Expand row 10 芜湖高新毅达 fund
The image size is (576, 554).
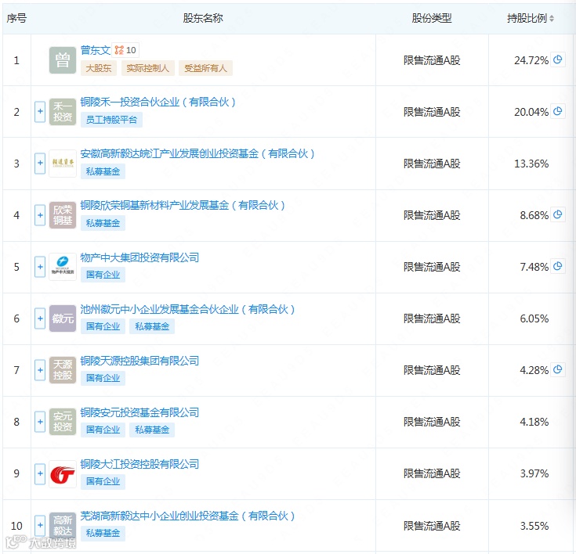(x=40, y=526)
